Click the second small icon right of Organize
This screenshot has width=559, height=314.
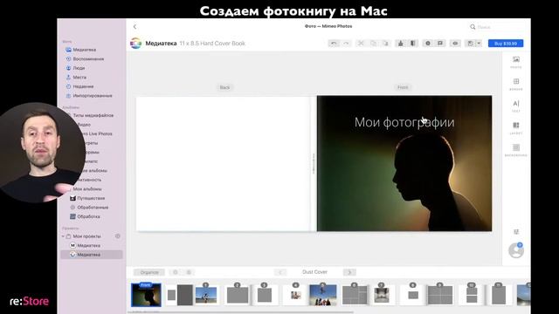pyautogui.click(x=189, y=272)
